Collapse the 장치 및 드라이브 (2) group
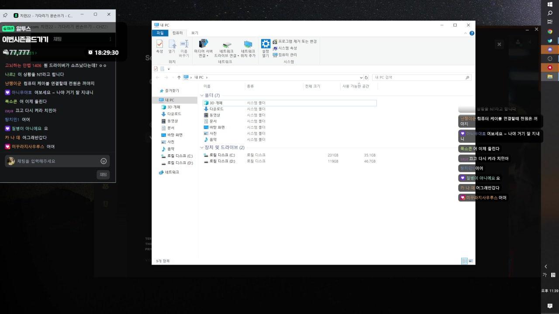Screen dimensions: 559x314 click(x=202, y=147)
